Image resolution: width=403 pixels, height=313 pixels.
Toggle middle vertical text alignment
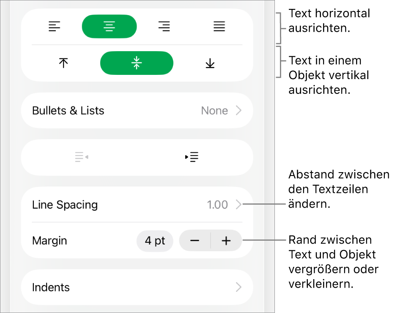(x=137, y=63)
